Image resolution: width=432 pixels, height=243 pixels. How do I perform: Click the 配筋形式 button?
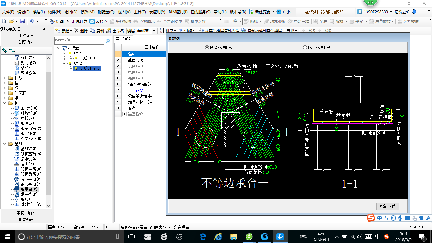tap(388, 206)
